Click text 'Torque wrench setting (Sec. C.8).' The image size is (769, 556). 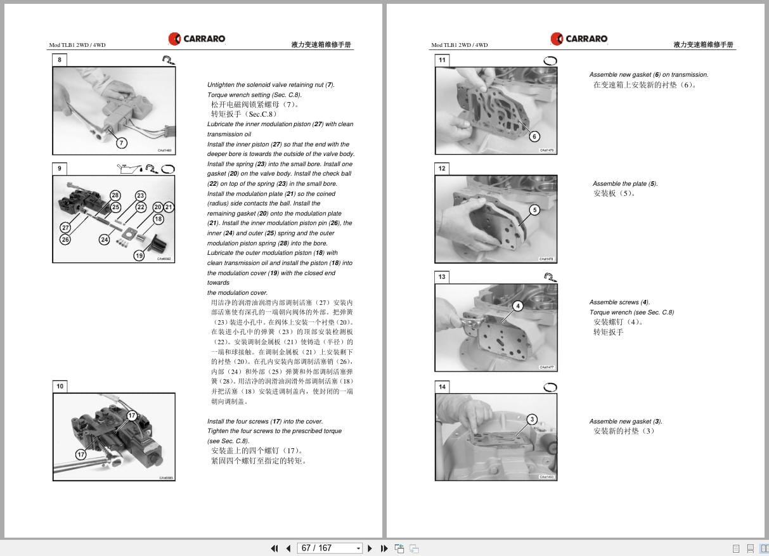254,94
